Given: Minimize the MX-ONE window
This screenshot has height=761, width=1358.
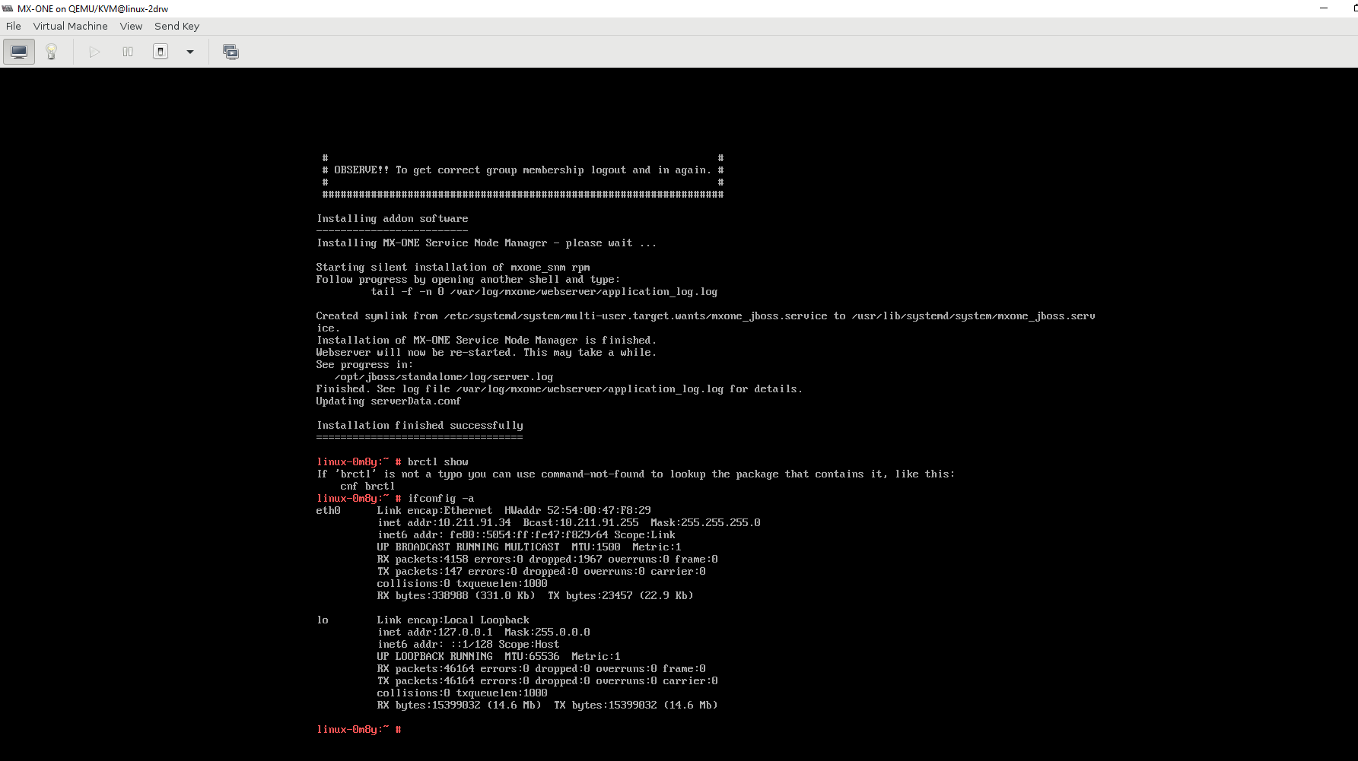Looking at the screenshot, I should click(x=1324, y=8).
